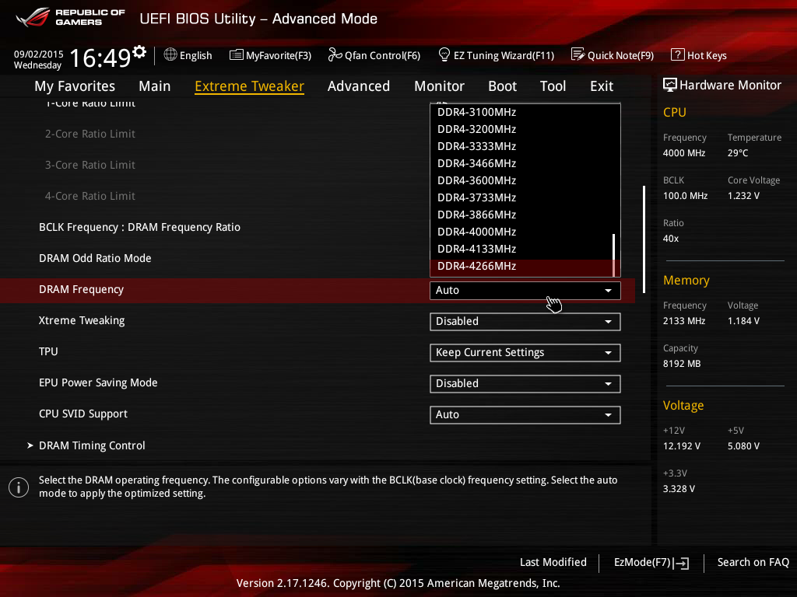The image size is (797, 597).
Task: Open the Tool tab
Action: pos(553,86)
